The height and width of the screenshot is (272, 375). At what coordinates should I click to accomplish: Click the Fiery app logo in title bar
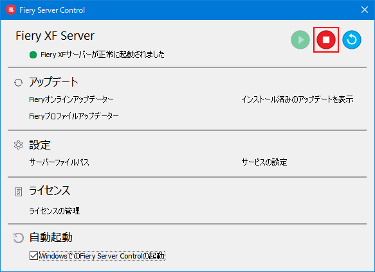click(11, 10)
